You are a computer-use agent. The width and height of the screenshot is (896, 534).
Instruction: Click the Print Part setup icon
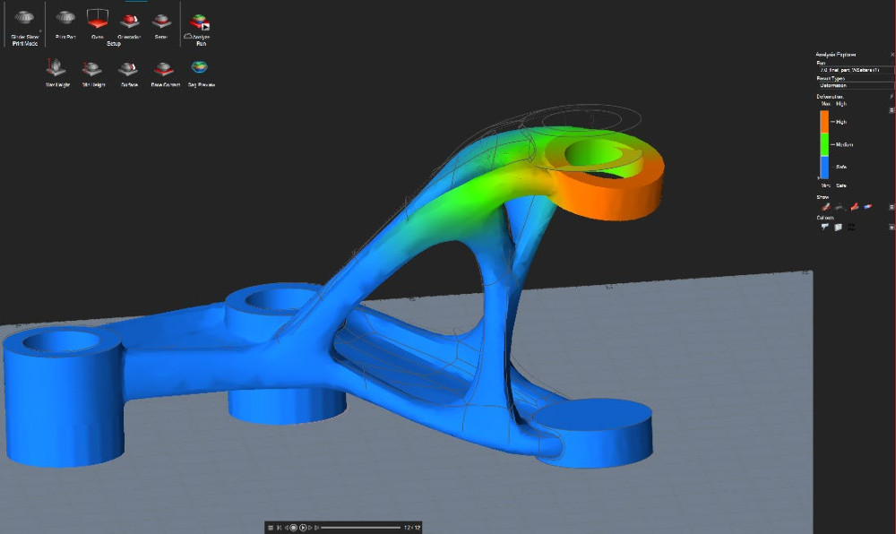(x=65, y=20)
